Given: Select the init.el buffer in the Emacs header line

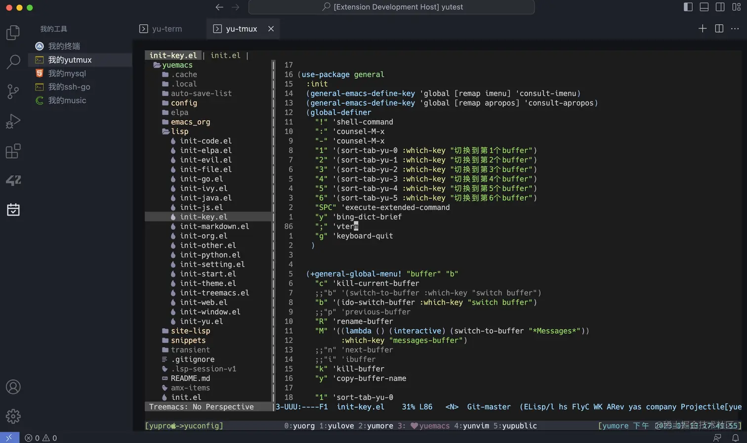Looking at the screenshot, I should point(225,55).
